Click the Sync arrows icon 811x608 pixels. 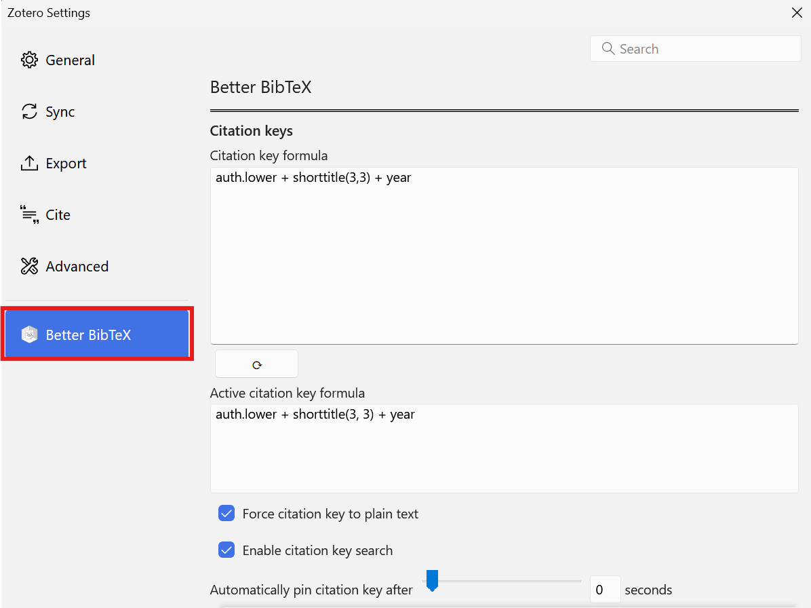[29, 112]
